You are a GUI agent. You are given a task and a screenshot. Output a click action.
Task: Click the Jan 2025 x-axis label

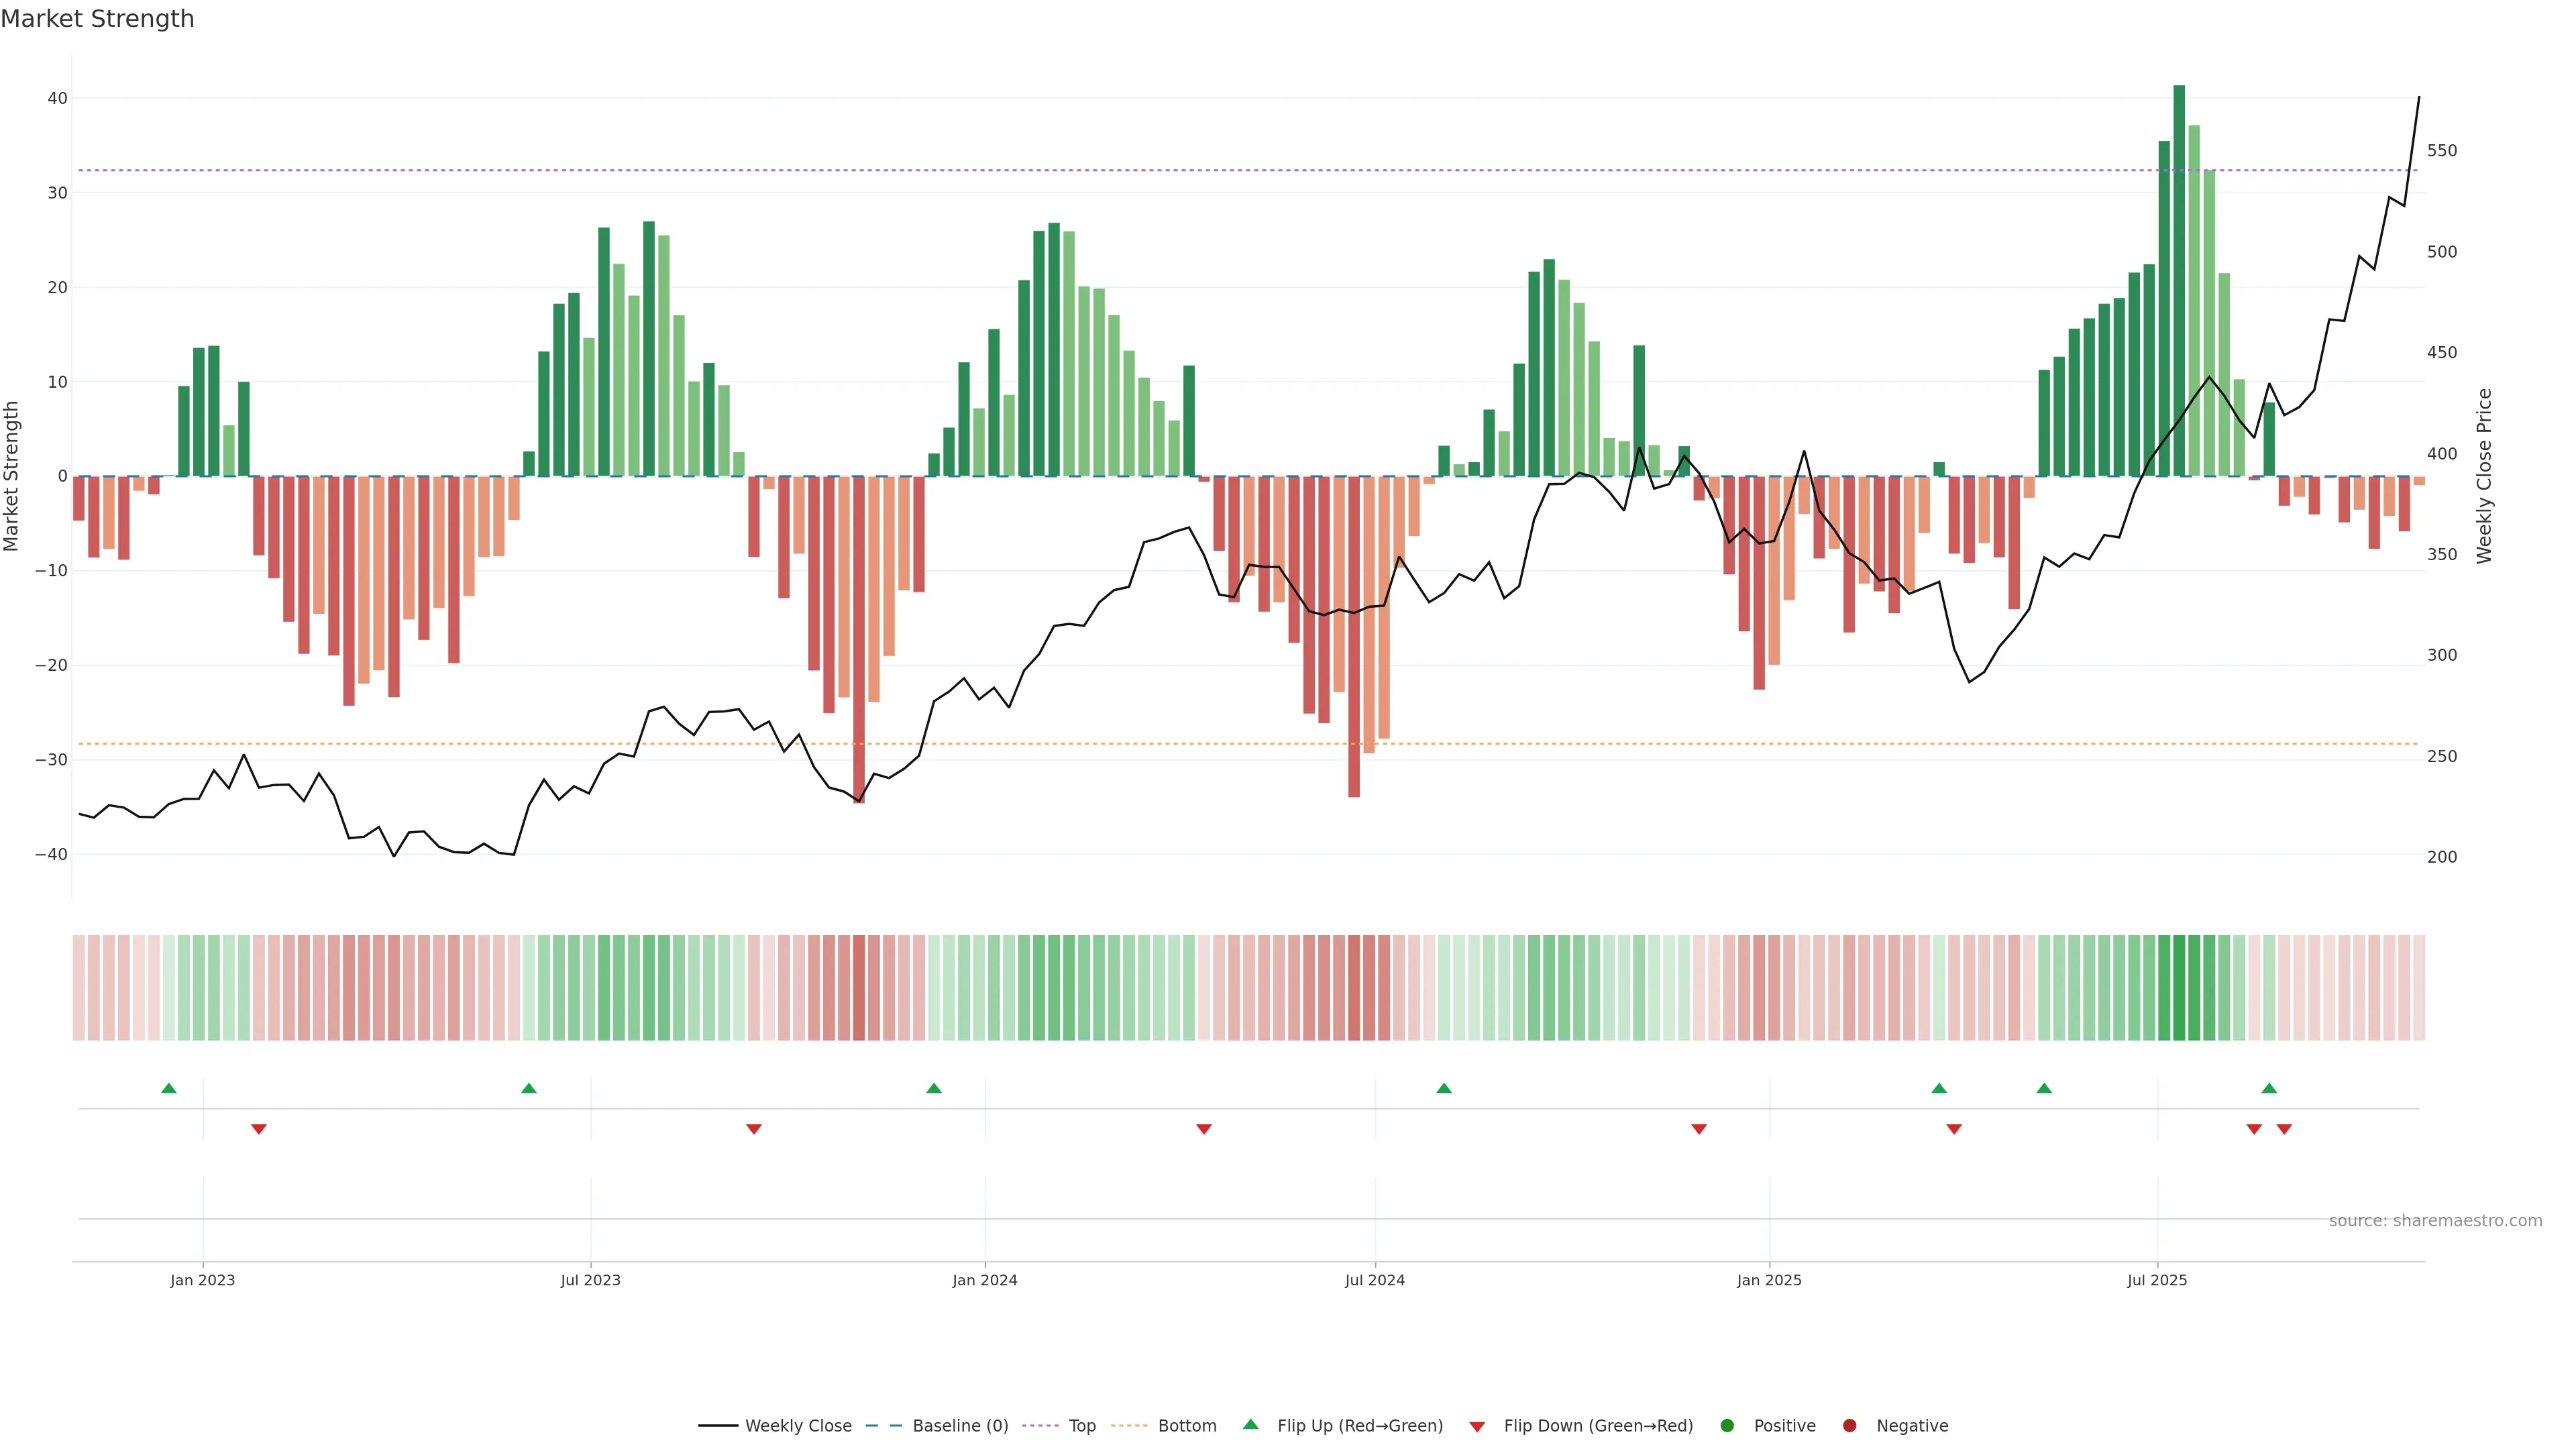click(x=1769, y=1280)
